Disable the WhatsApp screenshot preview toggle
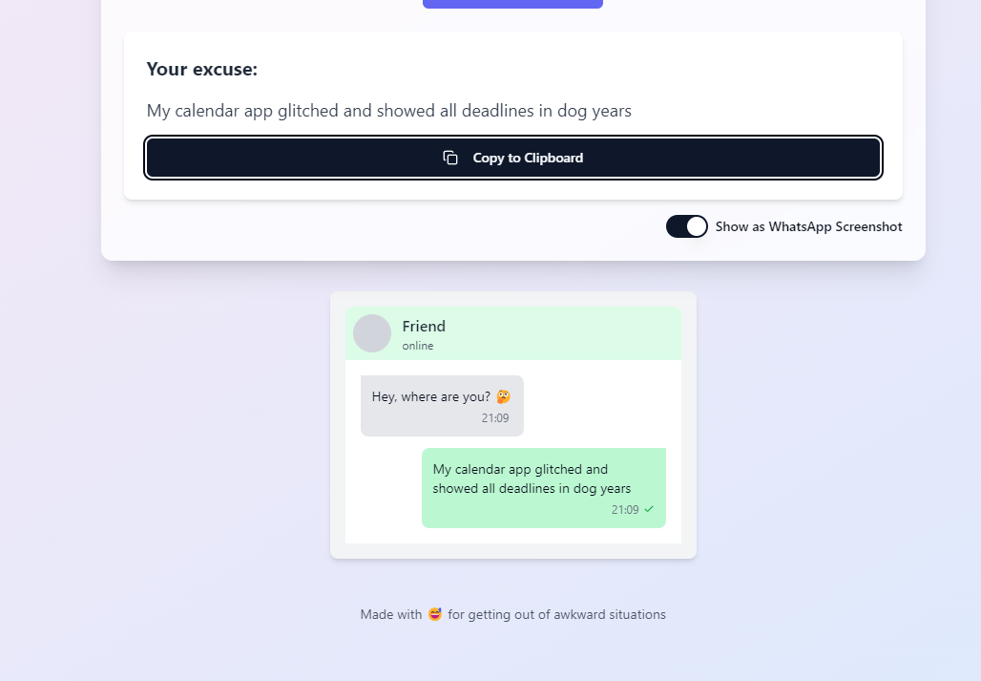981x681 pixels. 686,226
